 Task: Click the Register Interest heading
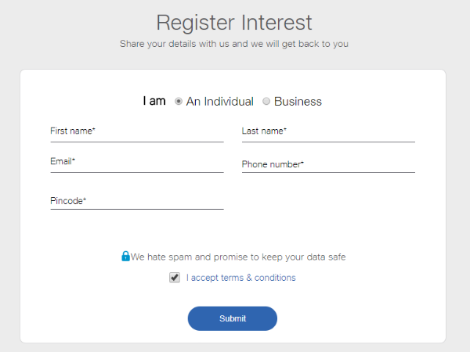(233, 22)
